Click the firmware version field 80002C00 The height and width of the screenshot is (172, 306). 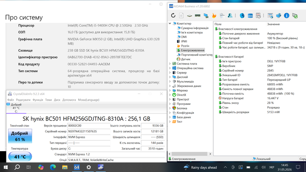[x=89, y=126]
